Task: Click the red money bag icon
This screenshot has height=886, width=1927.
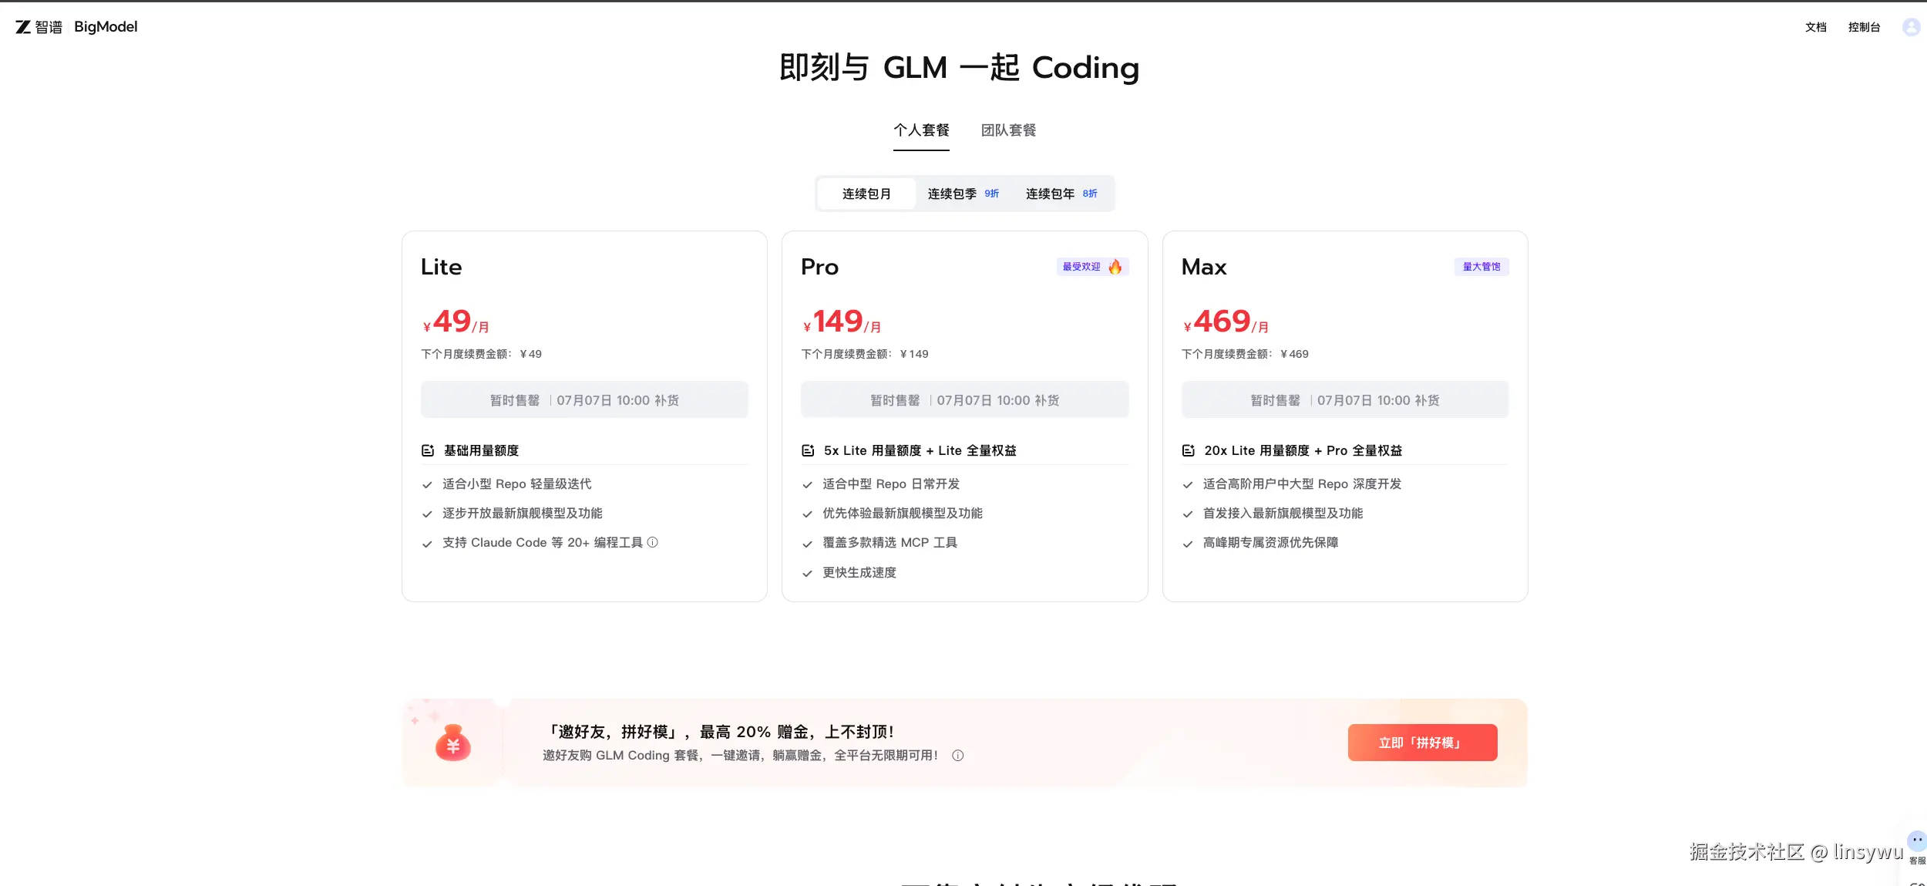Action: 453,743
